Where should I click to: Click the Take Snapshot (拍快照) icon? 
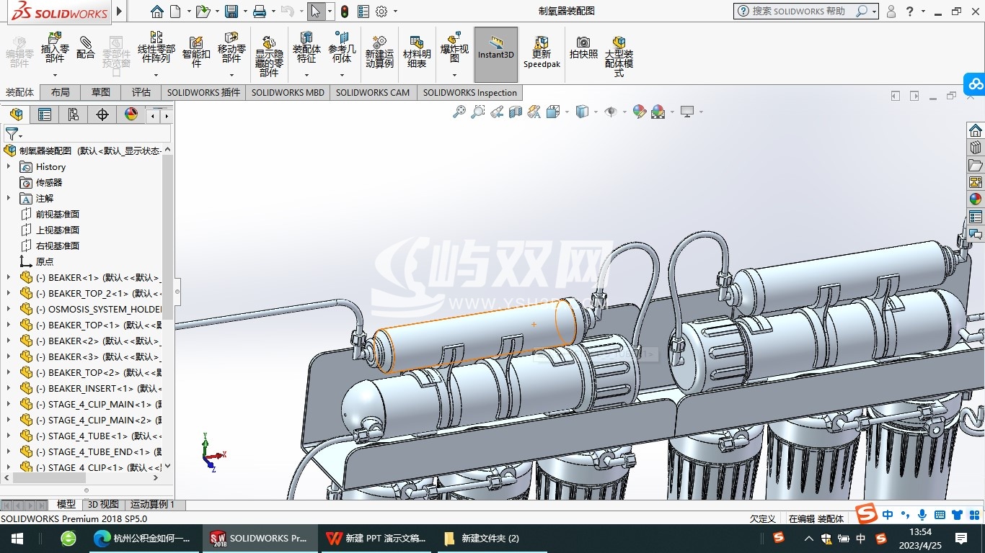(x=583, y=47)
